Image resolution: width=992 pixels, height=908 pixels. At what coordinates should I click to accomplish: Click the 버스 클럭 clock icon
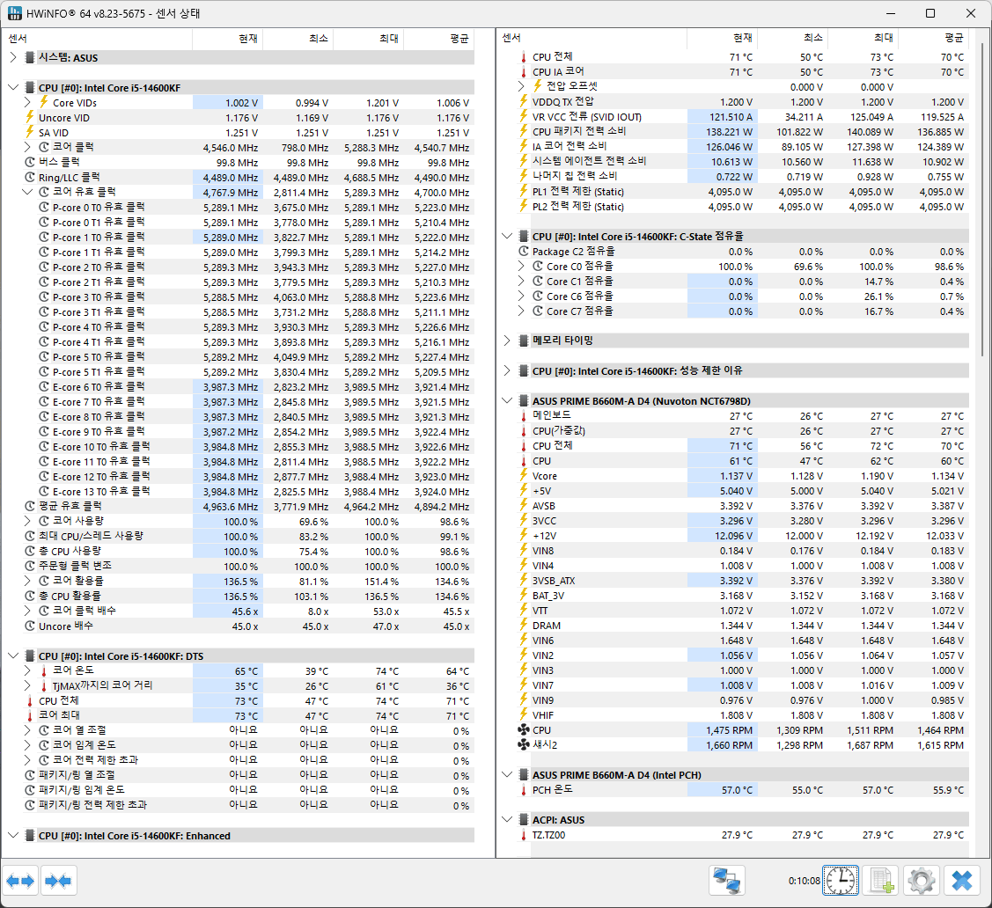pyautogui.click(x=30, y=163)
